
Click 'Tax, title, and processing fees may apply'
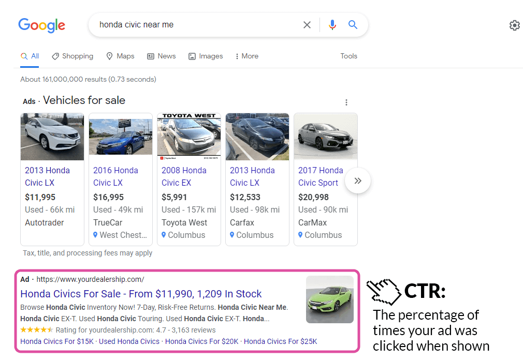88,253
